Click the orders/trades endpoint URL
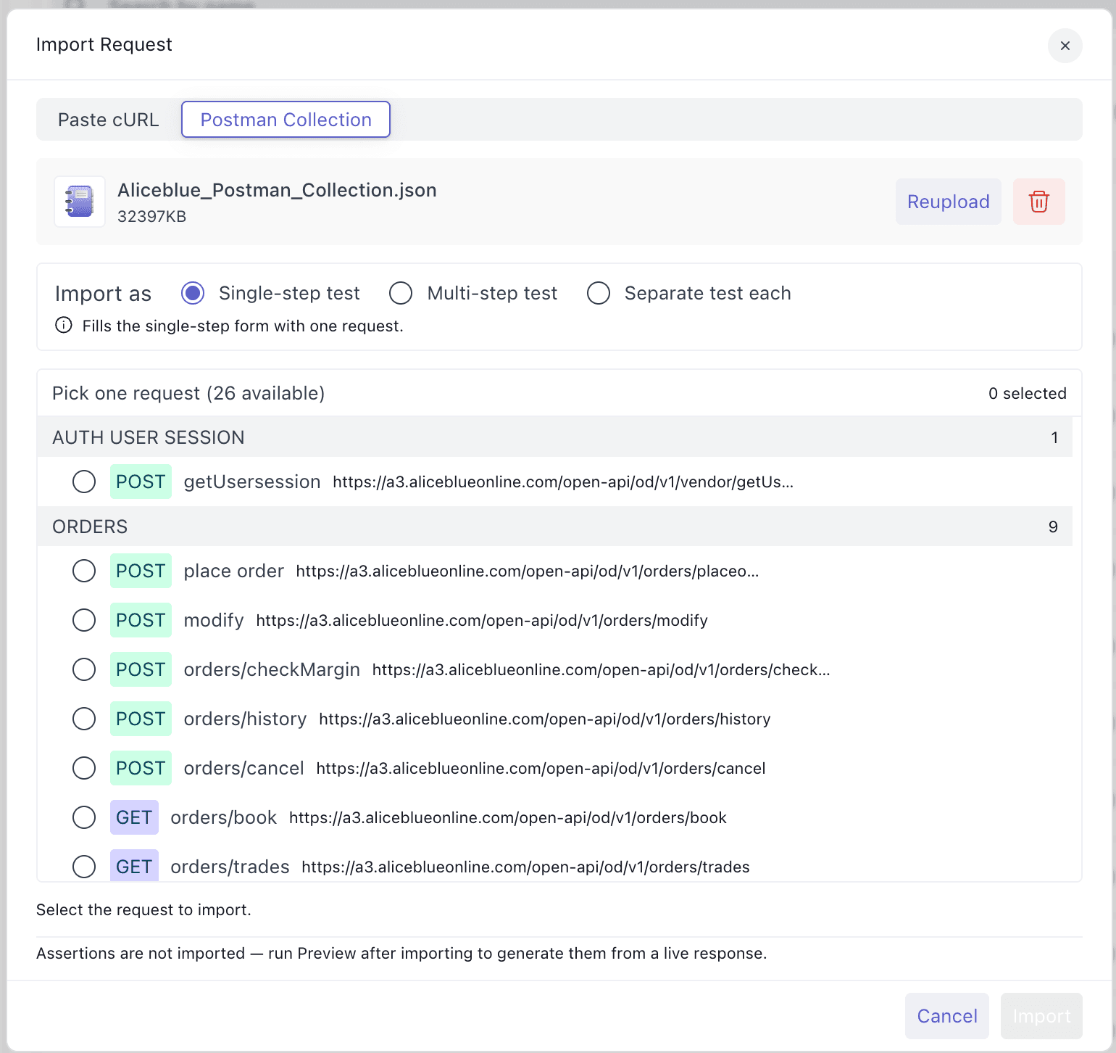Screen dimensions: 1116x1053 [x=525, y=867]
